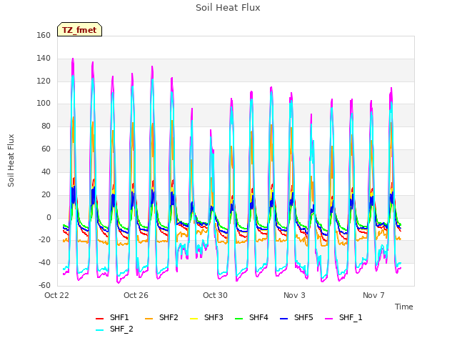Click the TZ_fmet annotation label
The image size is (457, 343).
(79, 30)
